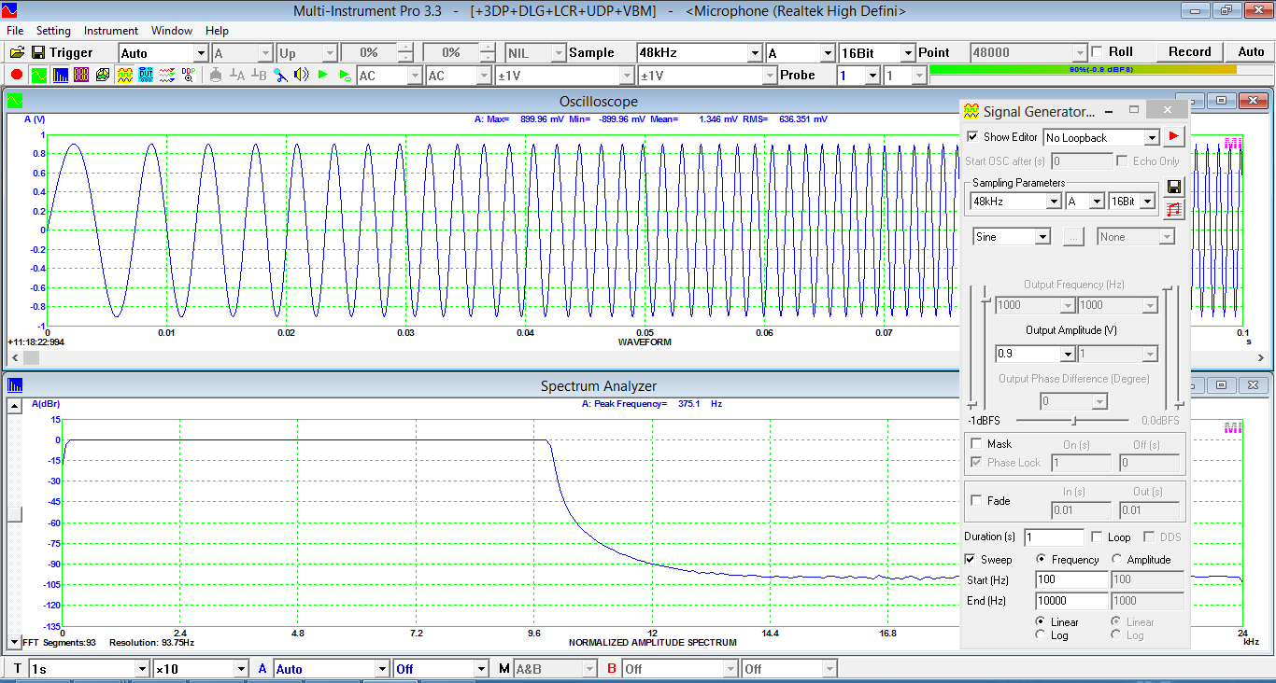Open the Window menu
Image resolution: width=1276 pixels, height=683 pixels.
(x=172, y=31)
